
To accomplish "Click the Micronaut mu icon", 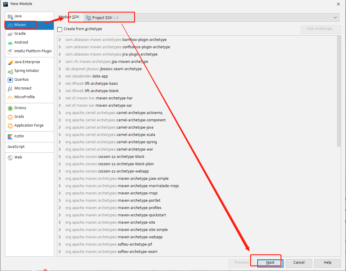I will click(10, 89).
